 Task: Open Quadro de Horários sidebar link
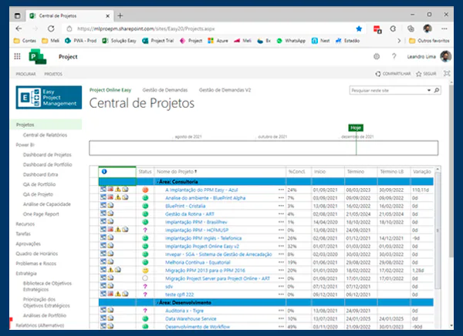pos(36,254)
